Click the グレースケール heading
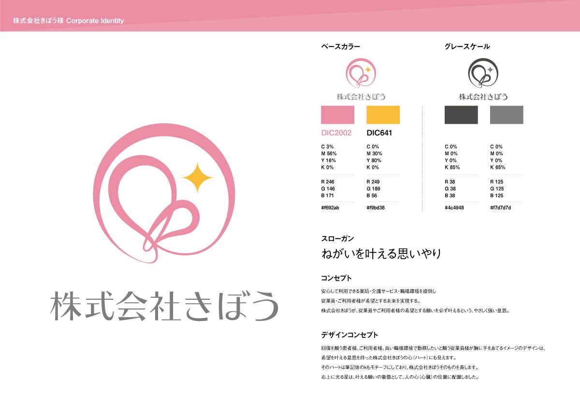The image size is (580, 410). (x=467, y=47)
